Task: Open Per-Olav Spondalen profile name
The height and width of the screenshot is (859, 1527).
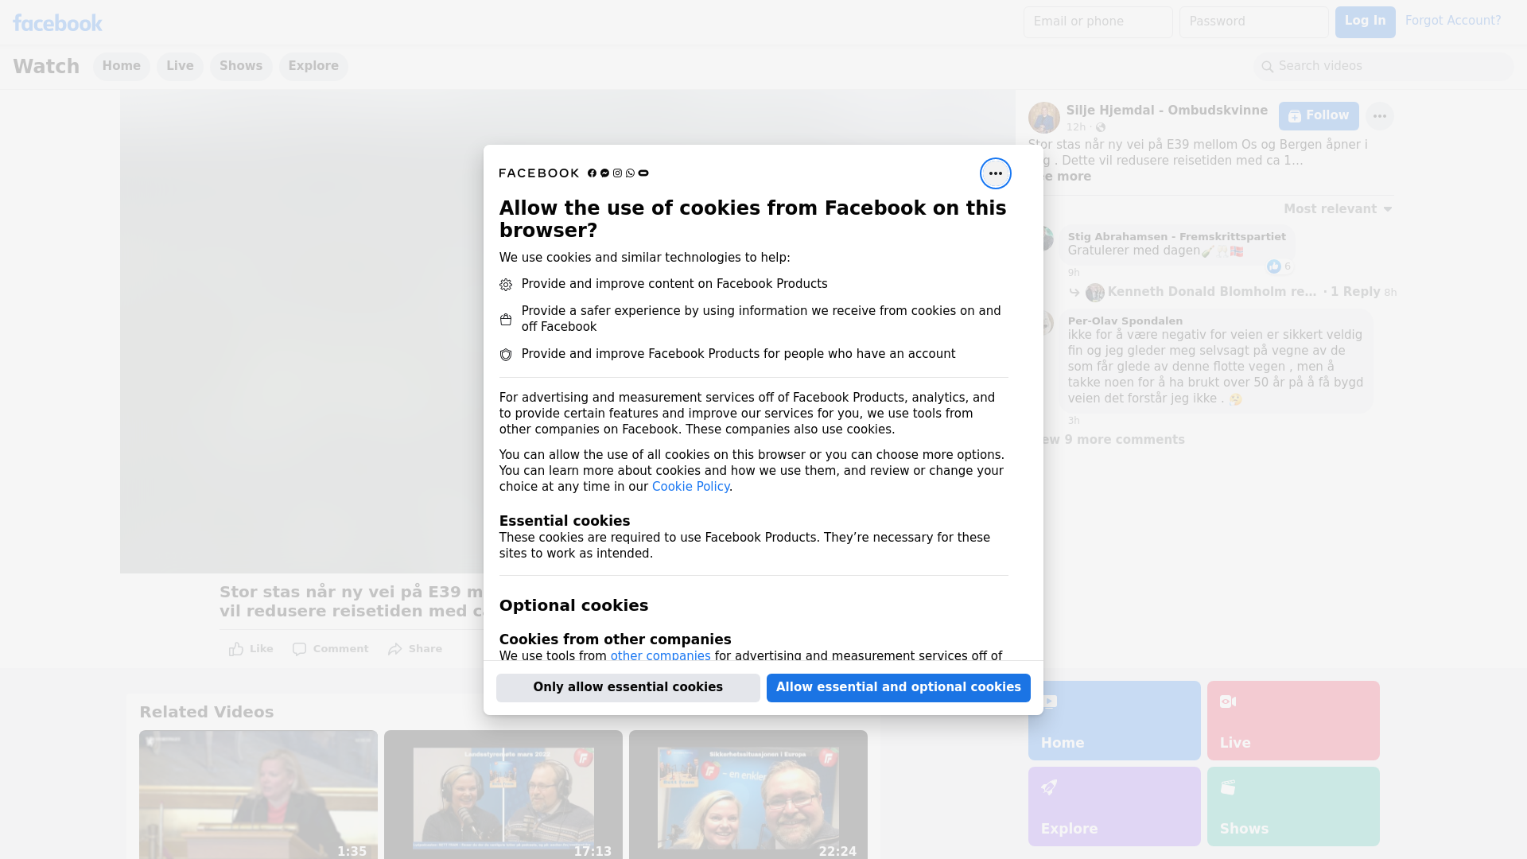Action: click(1125, 321)
